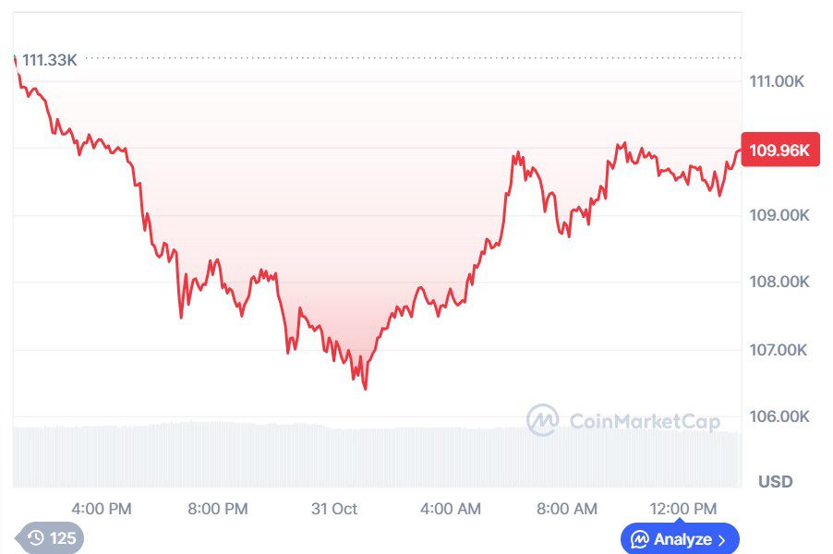Select the 8:00 PM time axis label

pos(218,509)
